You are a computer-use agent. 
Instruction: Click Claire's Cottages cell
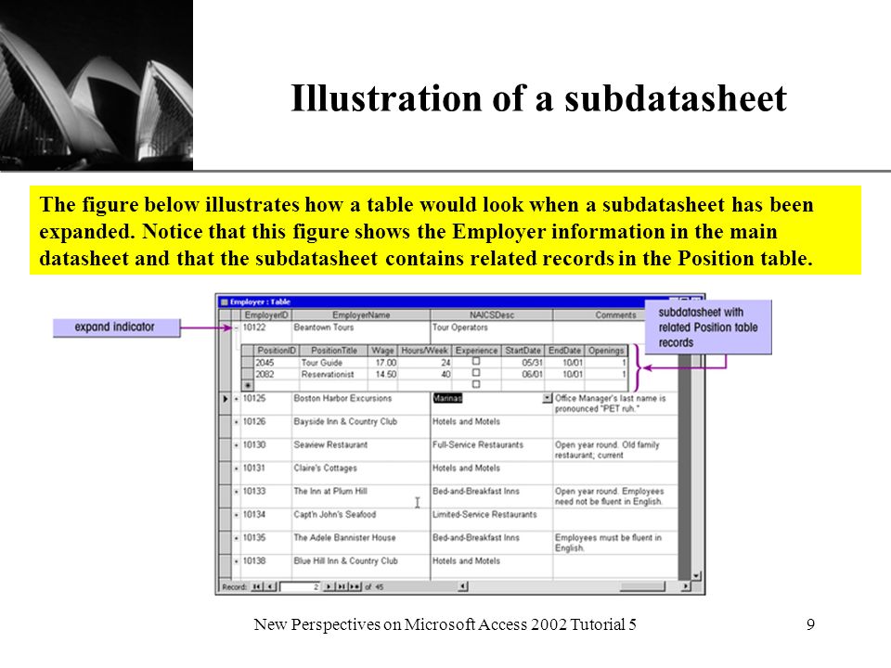point(361,473)
